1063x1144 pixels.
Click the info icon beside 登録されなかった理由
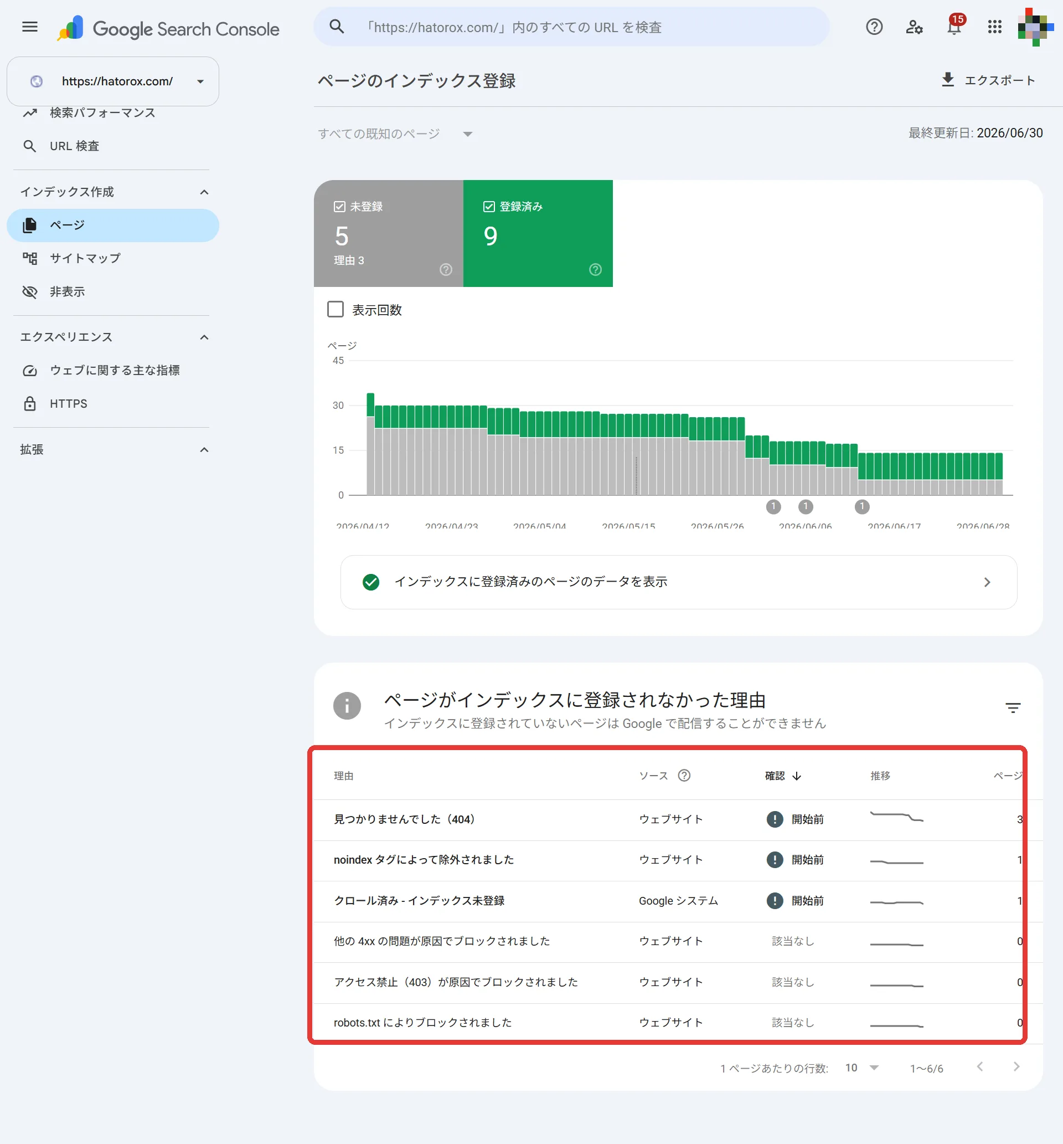pos(347,706)
